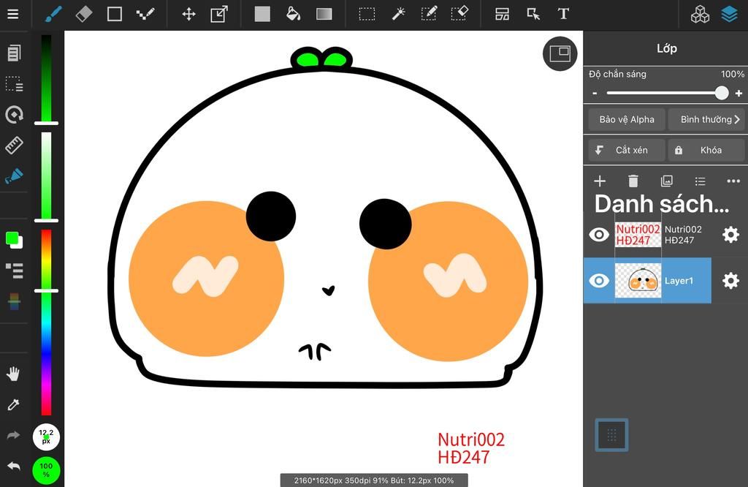This screenshot has height=487, width=748.
Task: Open the color palette sidebar icon
Action: (15, 301)
